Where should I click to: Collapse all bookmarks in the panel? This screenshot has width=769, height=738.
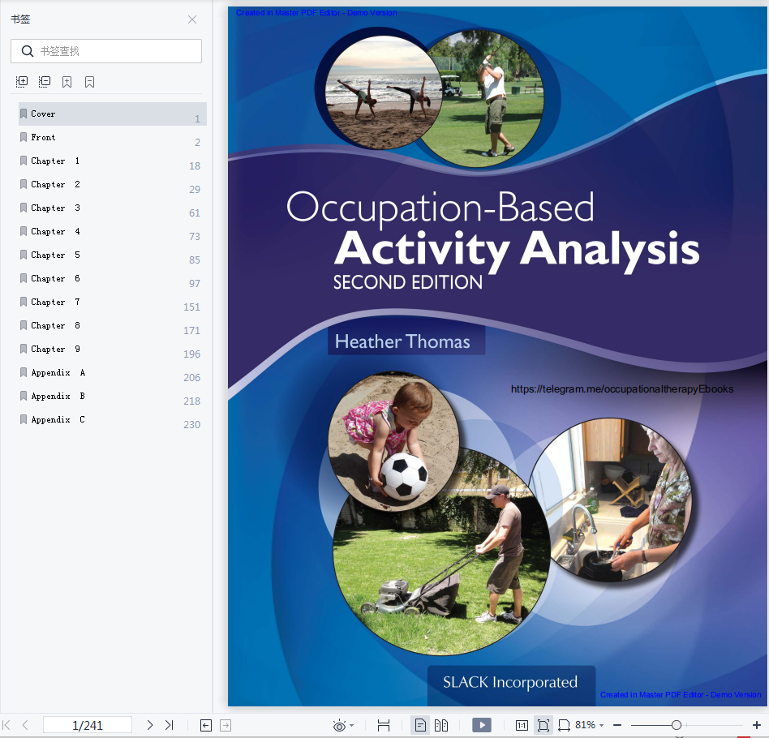(45, 82)
